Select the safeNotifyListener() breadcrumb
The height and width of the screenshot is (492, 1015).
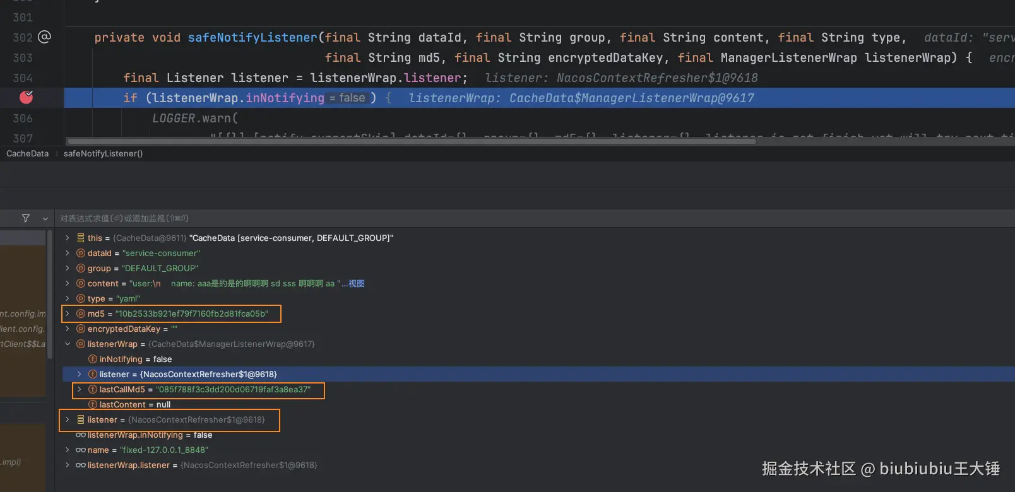point(103,153)
